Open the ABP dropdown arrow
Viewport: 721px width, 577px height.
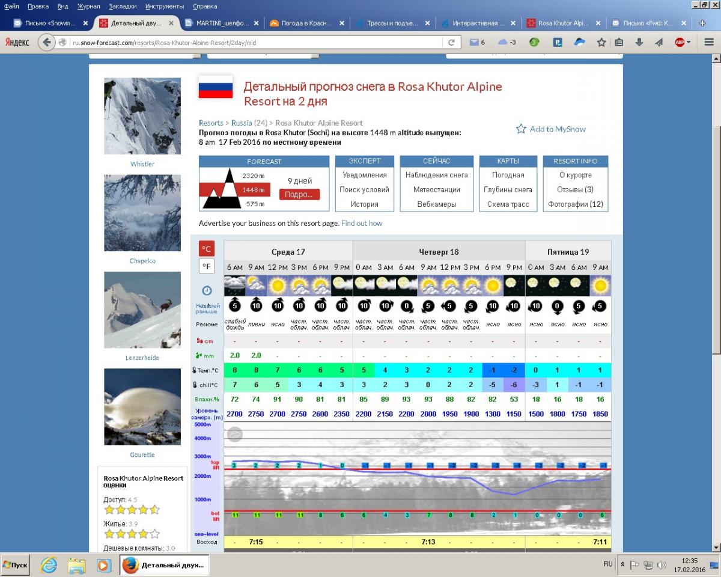click(x=689, y=43)
